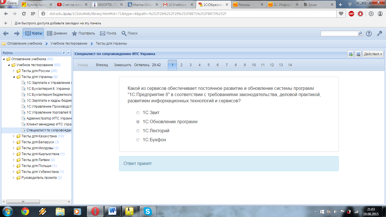Viewport: 386px width, 217px height.
Task: Open the Дневник section
Action: click(57, 33)
